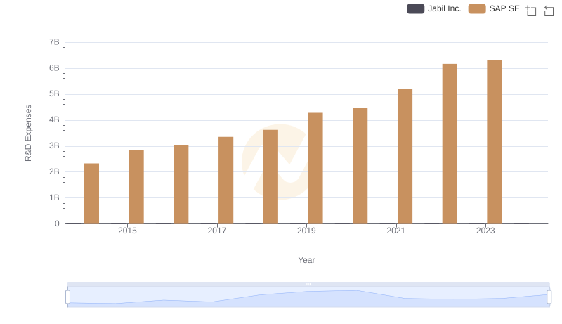Image resolution: width=562 pixels, height=324 pixels.
Task: Click the SAP SE bar for 2015
Action: pos(136,187)
